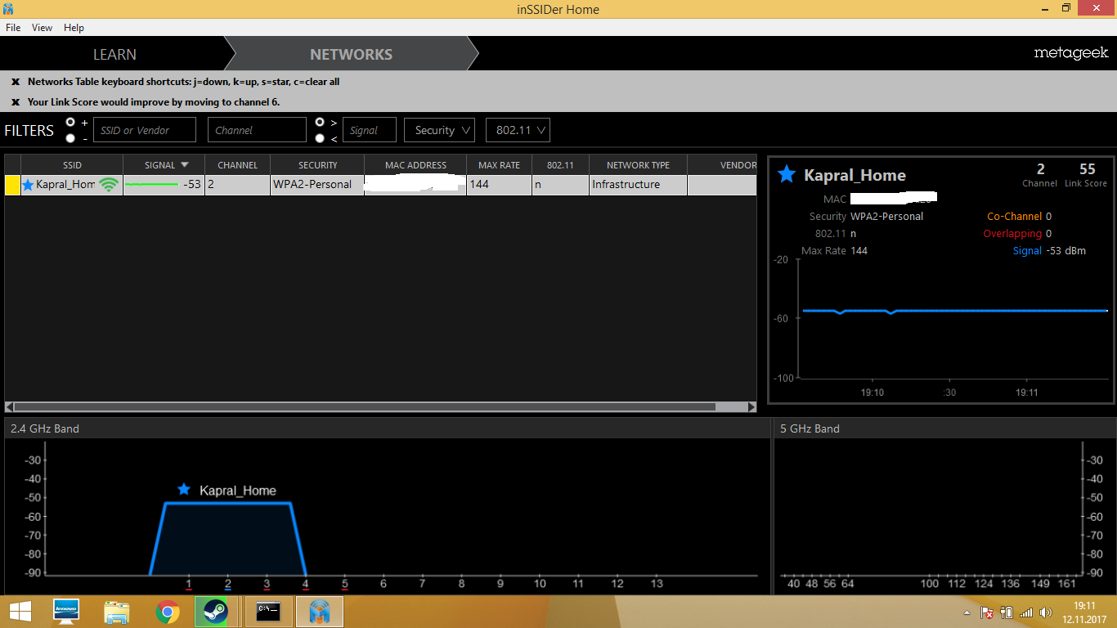Viewport: 1117px width, 628px height.
Task: Select the NETWORKS tab
Action: click(x=351, y=54)
